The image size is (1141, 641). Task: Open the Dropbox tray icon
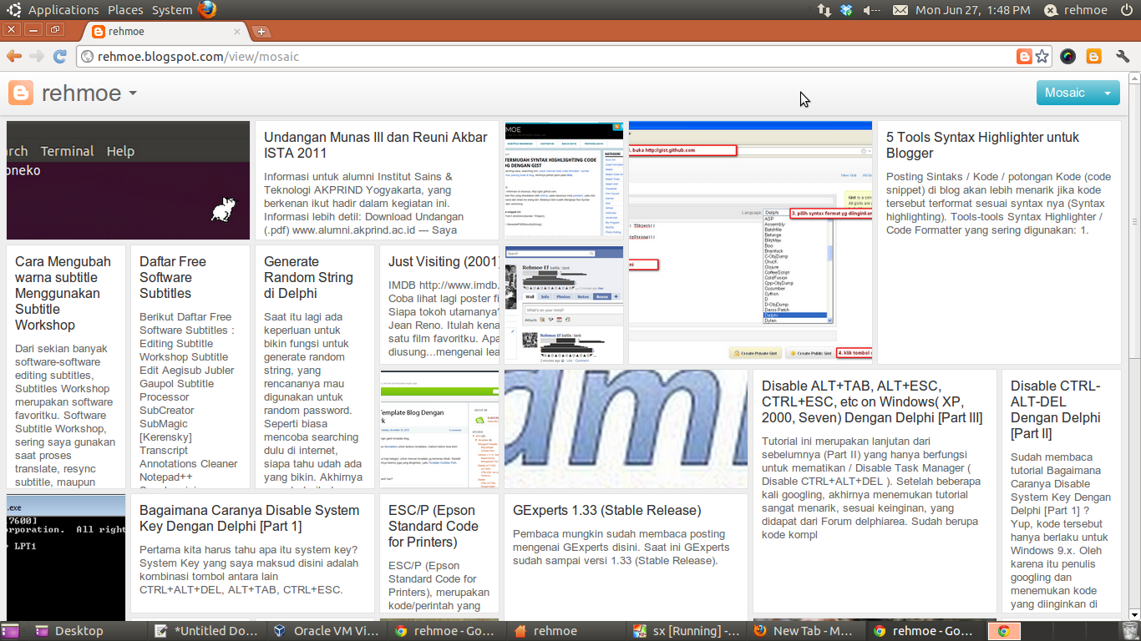point(847,10)
